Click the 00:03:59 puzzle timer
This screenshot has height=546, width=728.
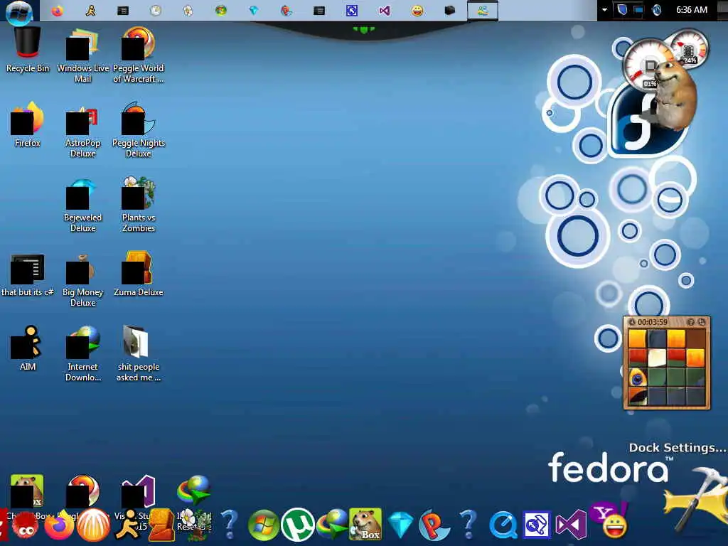coord(653,322)
